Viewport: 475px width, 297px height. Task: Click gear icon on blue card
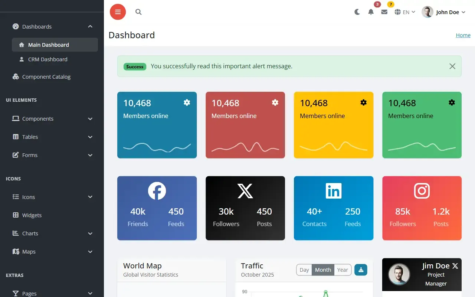(187, 102)
